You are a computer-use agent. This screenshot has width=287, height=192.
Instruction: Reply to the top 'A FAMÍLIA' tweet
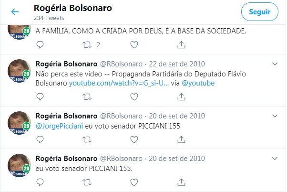tap(40, 45)
